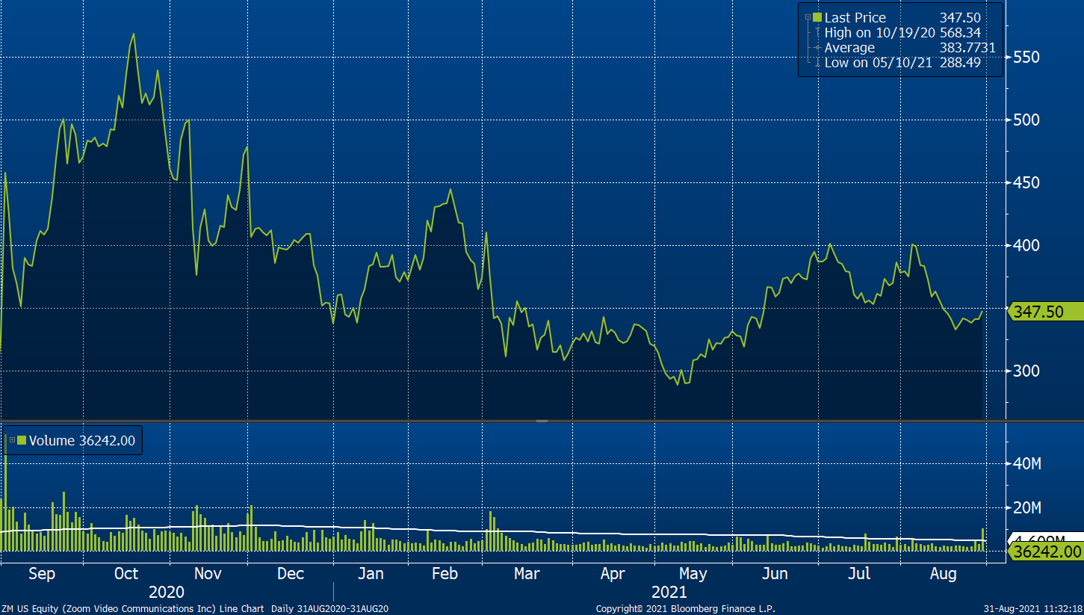Click the Feb month label
1084x615 pixels.
point(445,574)
